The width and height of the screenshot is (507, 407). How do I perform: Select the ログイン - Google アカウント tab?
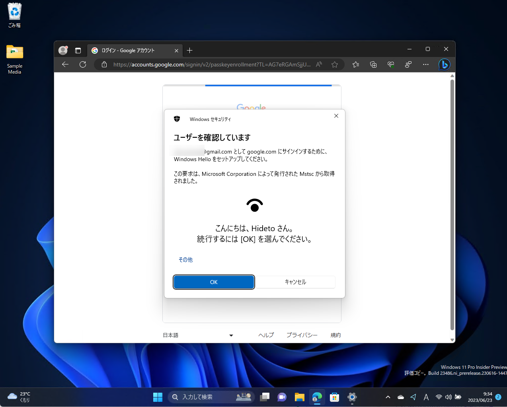click(x=131, y=50)
